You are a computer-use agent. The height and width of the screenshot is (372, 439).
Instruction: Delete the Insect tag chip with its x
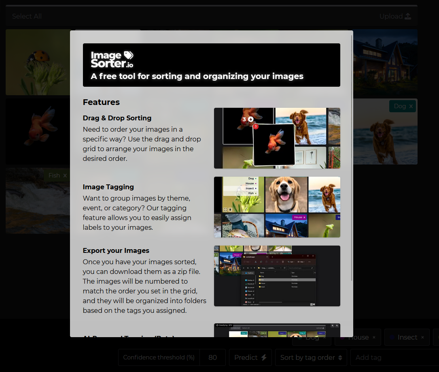pos(422,337)
